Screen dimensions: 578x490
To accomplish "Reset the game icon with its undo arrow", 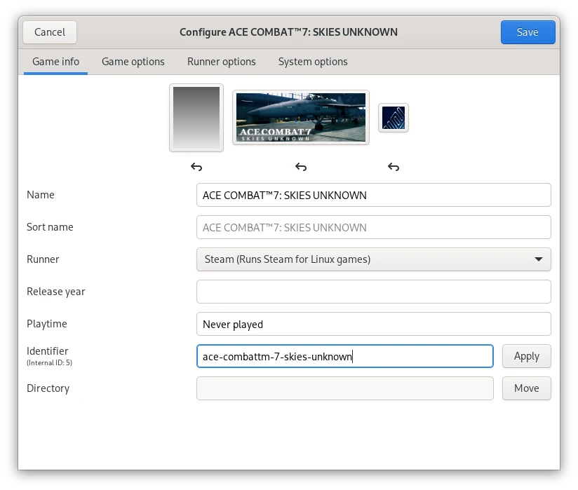I will click(394, 167).
